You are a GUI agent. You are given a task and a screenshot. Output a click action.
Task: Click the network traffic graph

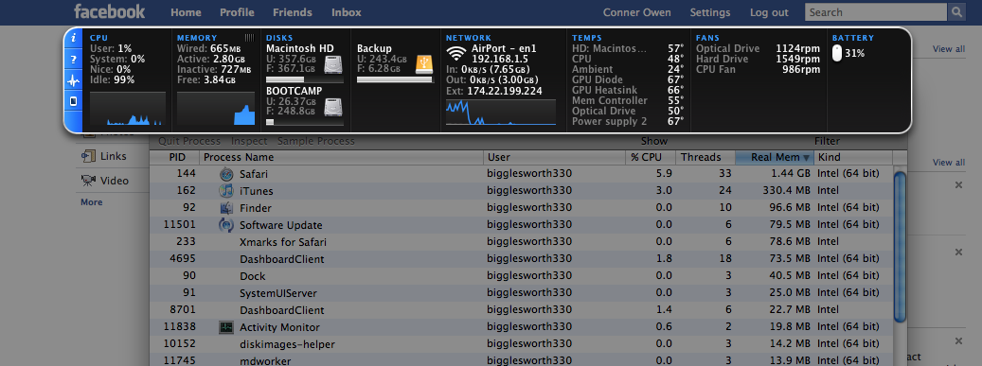coord(500,112)
